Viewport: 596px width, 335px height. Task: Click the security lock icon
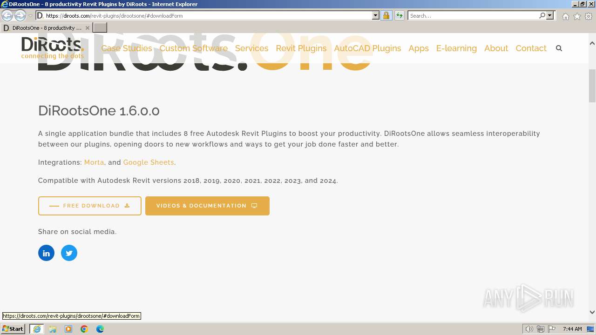[x=386, y=15]
